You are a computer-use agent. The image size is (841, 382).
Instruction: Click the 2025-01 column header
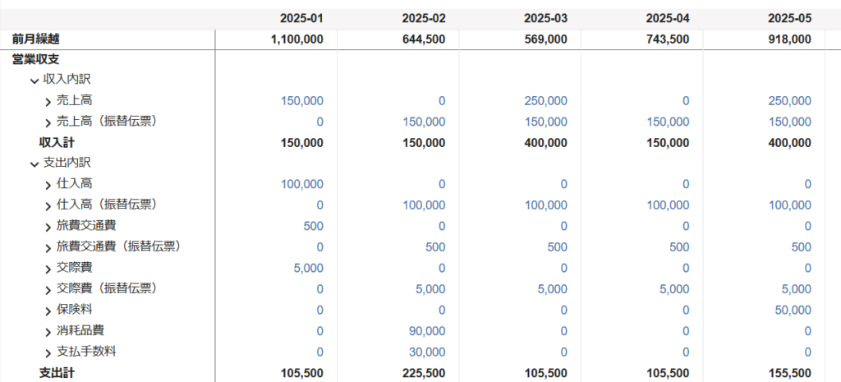[x=301, y=18]
